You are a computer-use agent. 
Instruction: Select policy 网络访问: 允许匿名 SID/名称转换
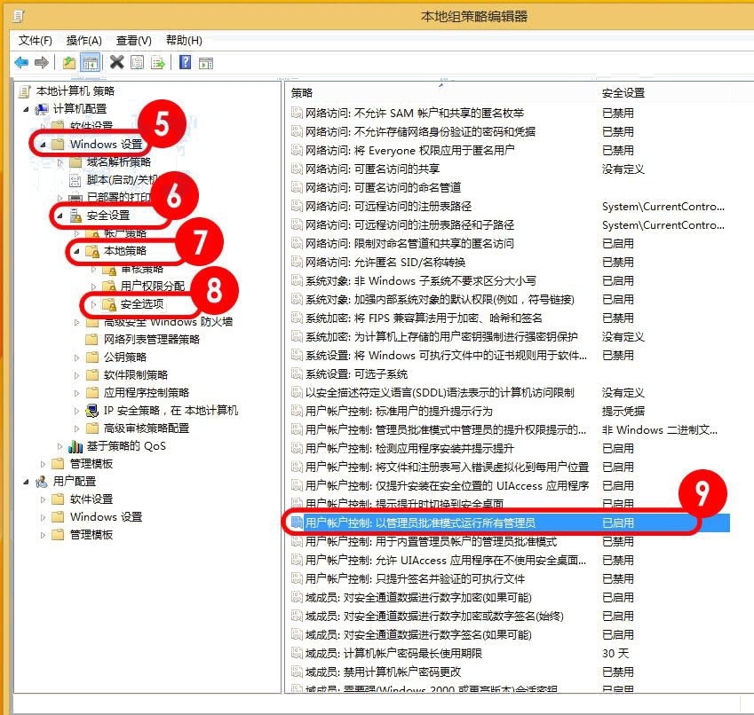pos(385,263)
